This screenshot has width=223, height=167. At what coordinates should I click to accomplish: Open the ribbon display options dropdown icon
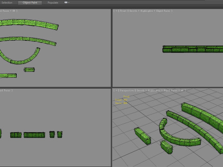pos(67,2)
